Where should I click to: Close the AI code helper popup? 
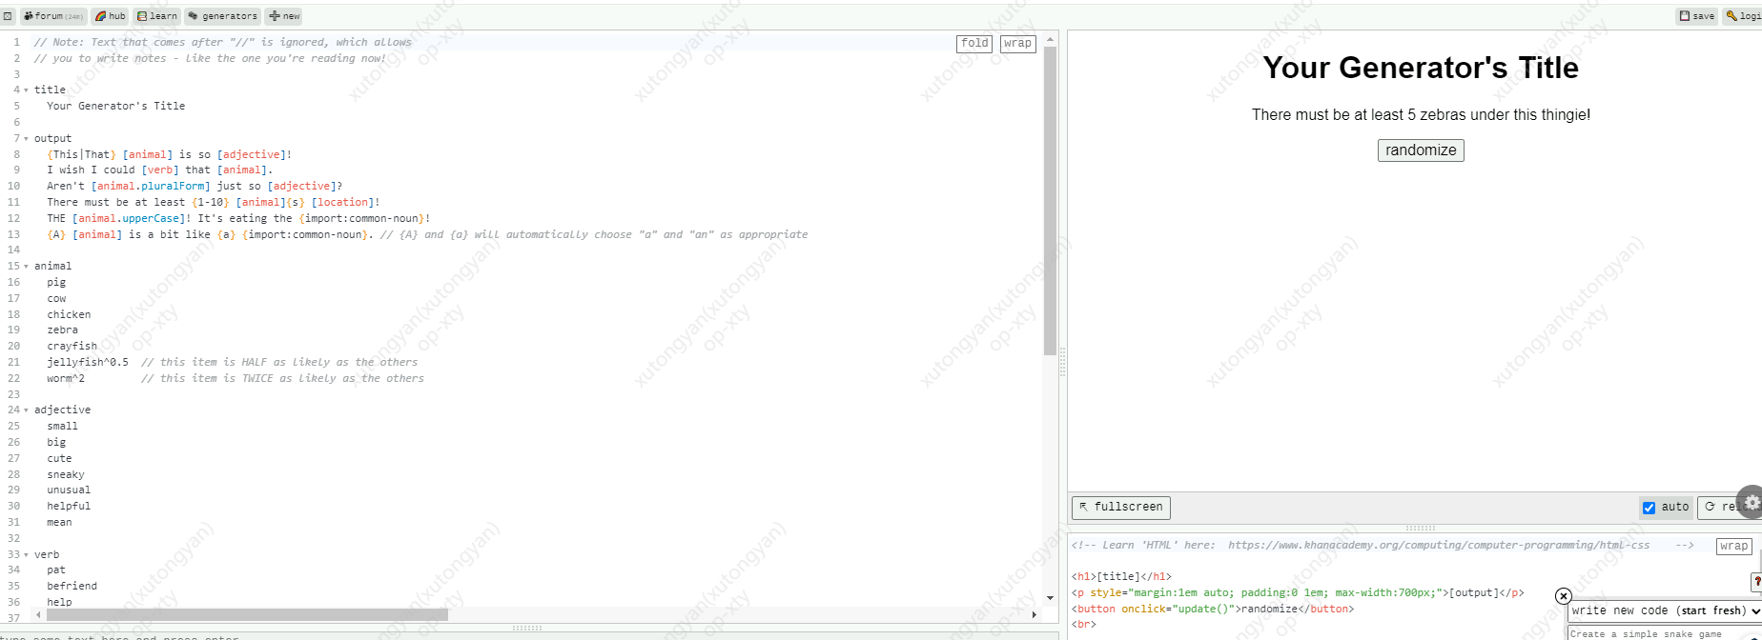tap(1563, 596)
